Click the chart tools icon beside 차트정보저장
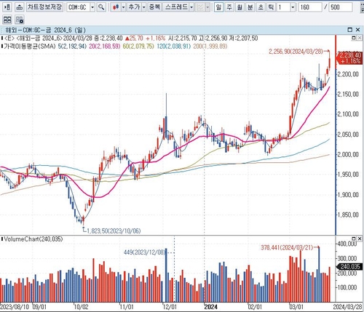Viewport: 364px width, 312px height. (20, 7)
